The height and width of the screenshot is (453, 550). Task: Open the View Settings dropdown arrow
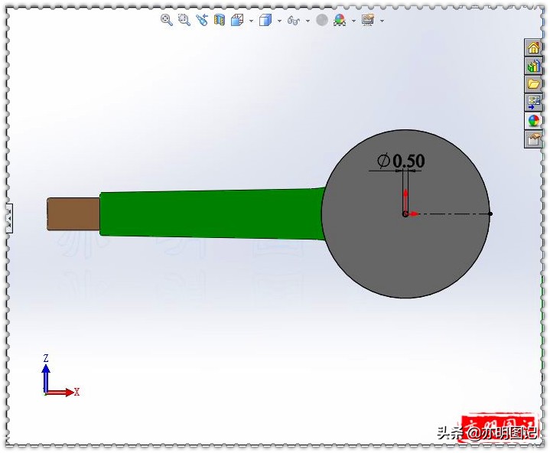[x=382, y=21]
